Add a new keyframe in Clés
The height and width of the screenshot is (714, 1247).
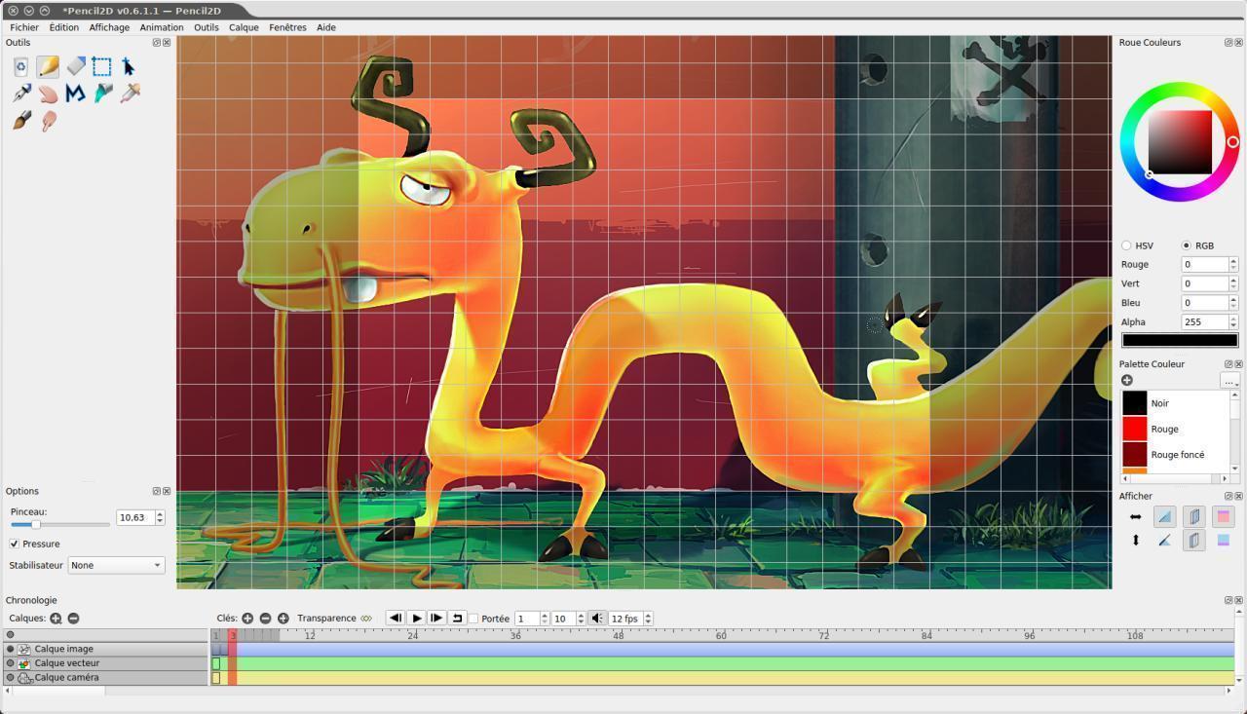247,619
